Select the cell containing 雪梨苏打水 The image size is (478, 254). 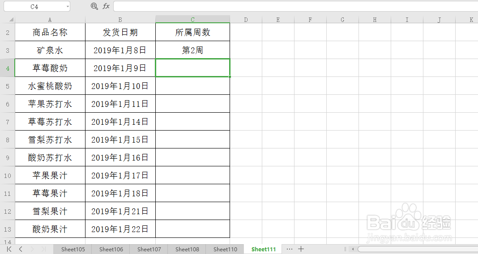click(50, 140)
